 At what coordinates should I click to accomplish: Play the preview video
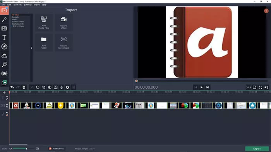[202, 87]
